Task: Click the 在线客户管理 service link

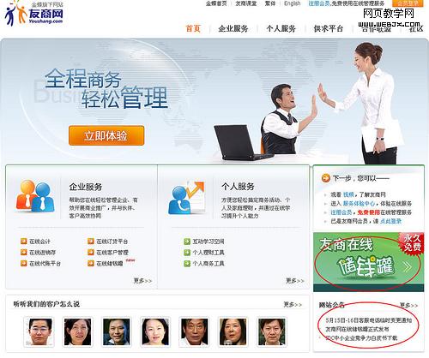Action: (112, 253)
